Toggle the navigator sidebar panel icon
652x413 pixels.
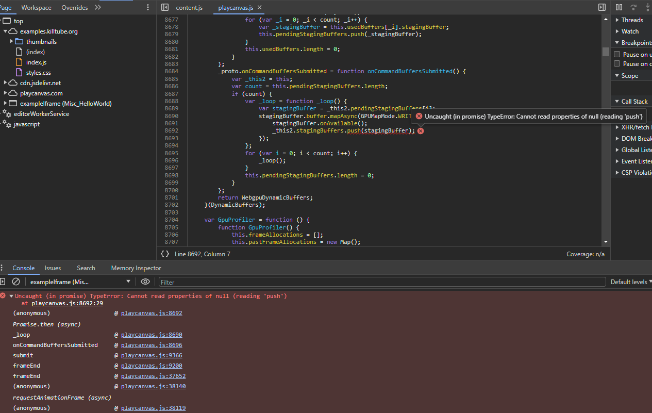click(164, 7)
